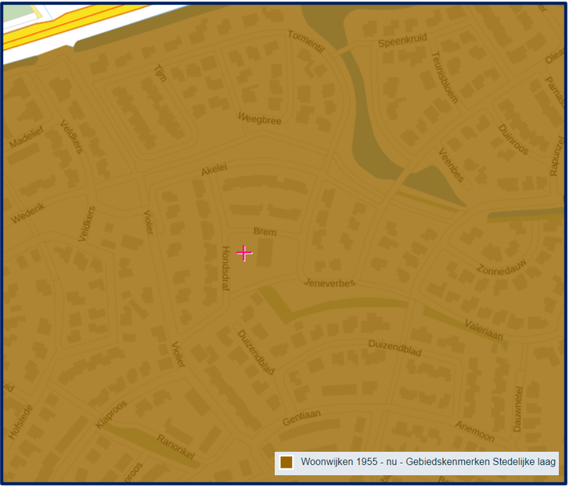Select the Madelief street label
569x487 pixels.
pos(27,134)
